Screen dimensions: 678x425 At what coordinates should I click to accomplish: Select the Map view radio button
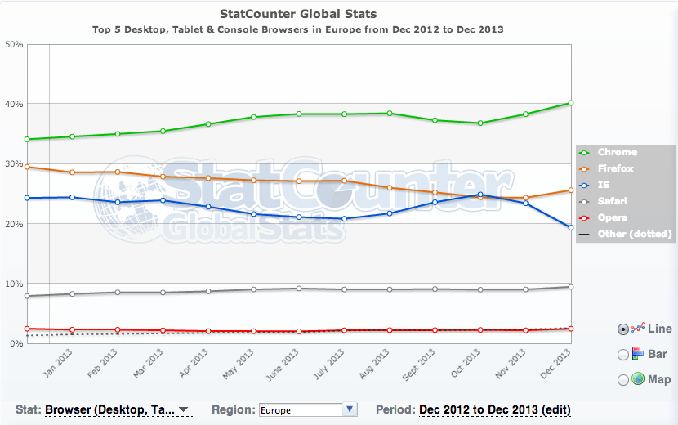pos(622,380)
